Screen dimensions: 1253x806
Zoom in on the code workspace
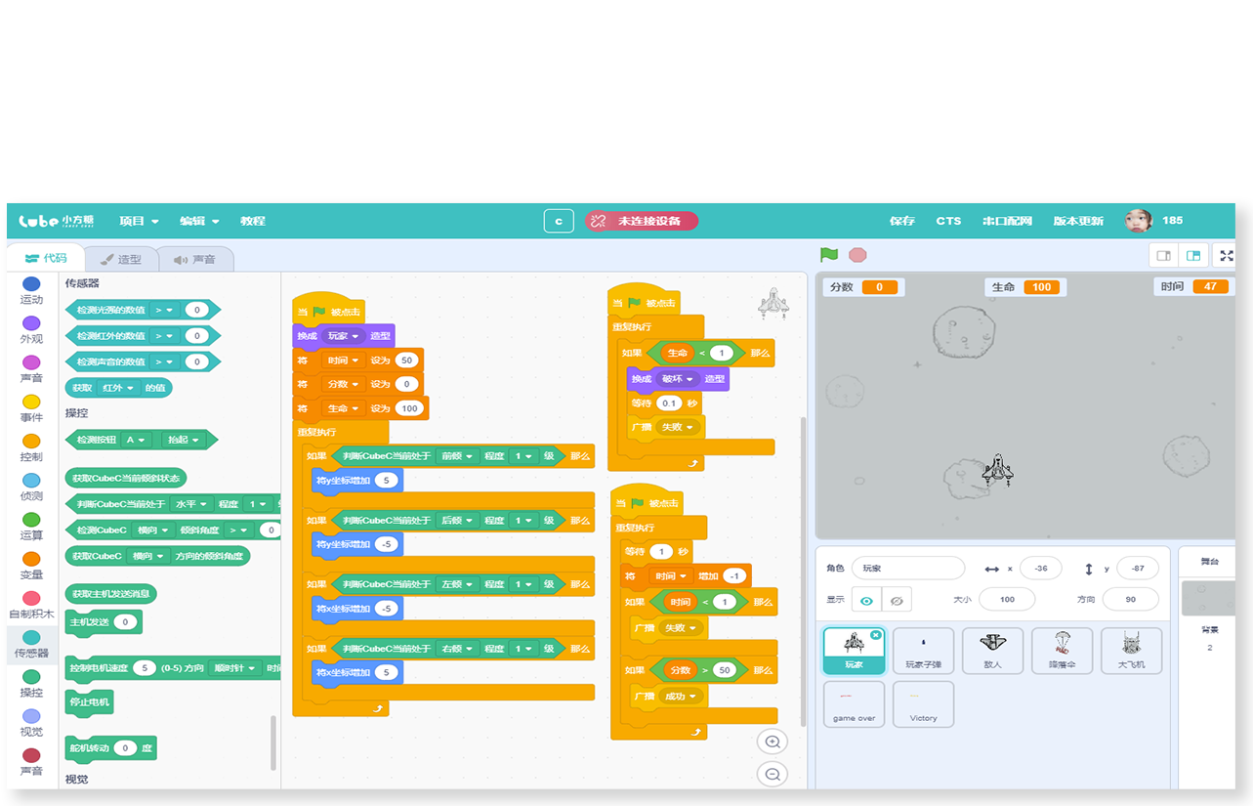coord(773,742)
